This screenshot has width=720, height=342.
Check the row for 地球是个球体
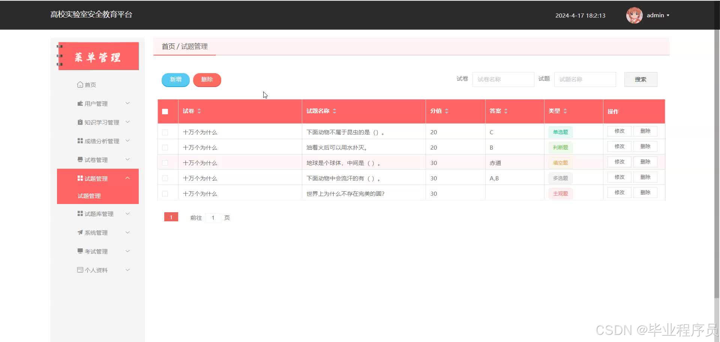pyautogui.click(x=165, y=163)
